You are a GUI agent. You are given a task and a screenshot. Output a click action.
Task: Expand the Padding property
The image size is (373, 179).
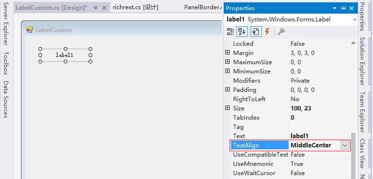click(x=227, y=89)
